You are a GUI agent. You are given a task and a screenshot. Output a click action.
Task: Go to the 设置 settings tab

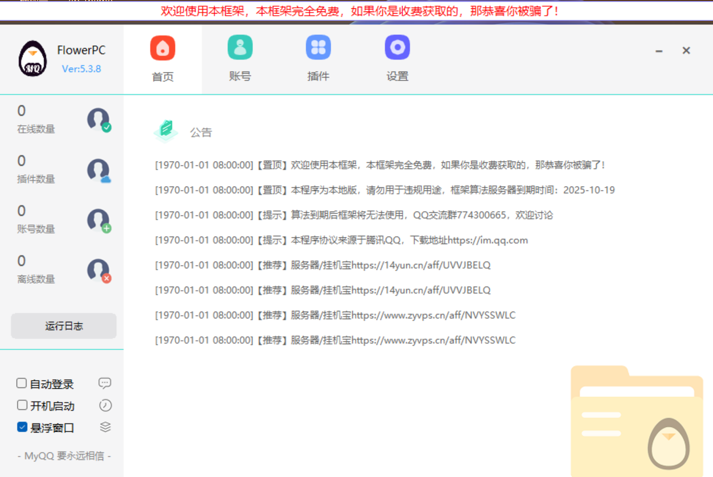pos(397,59)
